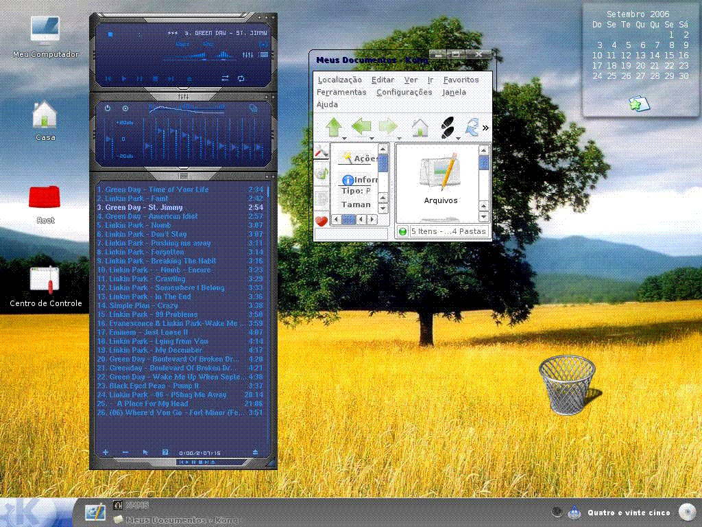Image resolution: width=702 pixels, height=527 pixels.
Task: Click the load list eject icon in the playlist
Action: (255, 452)
